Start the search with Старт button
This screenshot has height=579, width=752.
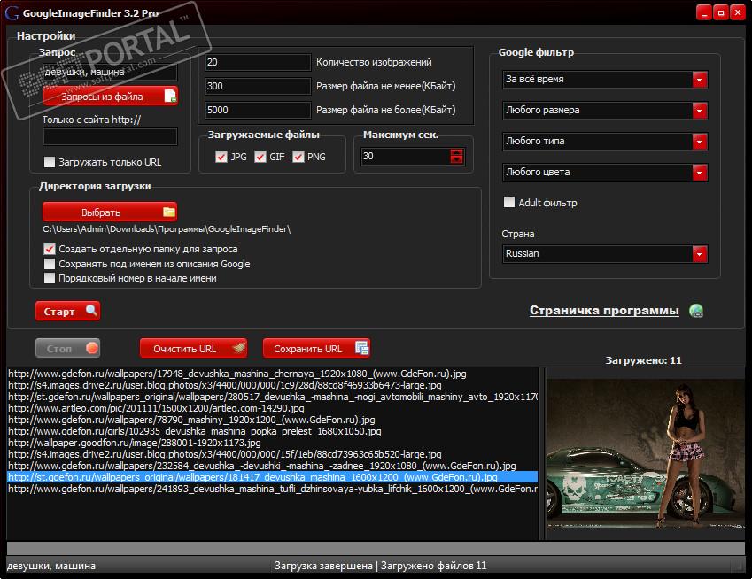tap(67, 311)
